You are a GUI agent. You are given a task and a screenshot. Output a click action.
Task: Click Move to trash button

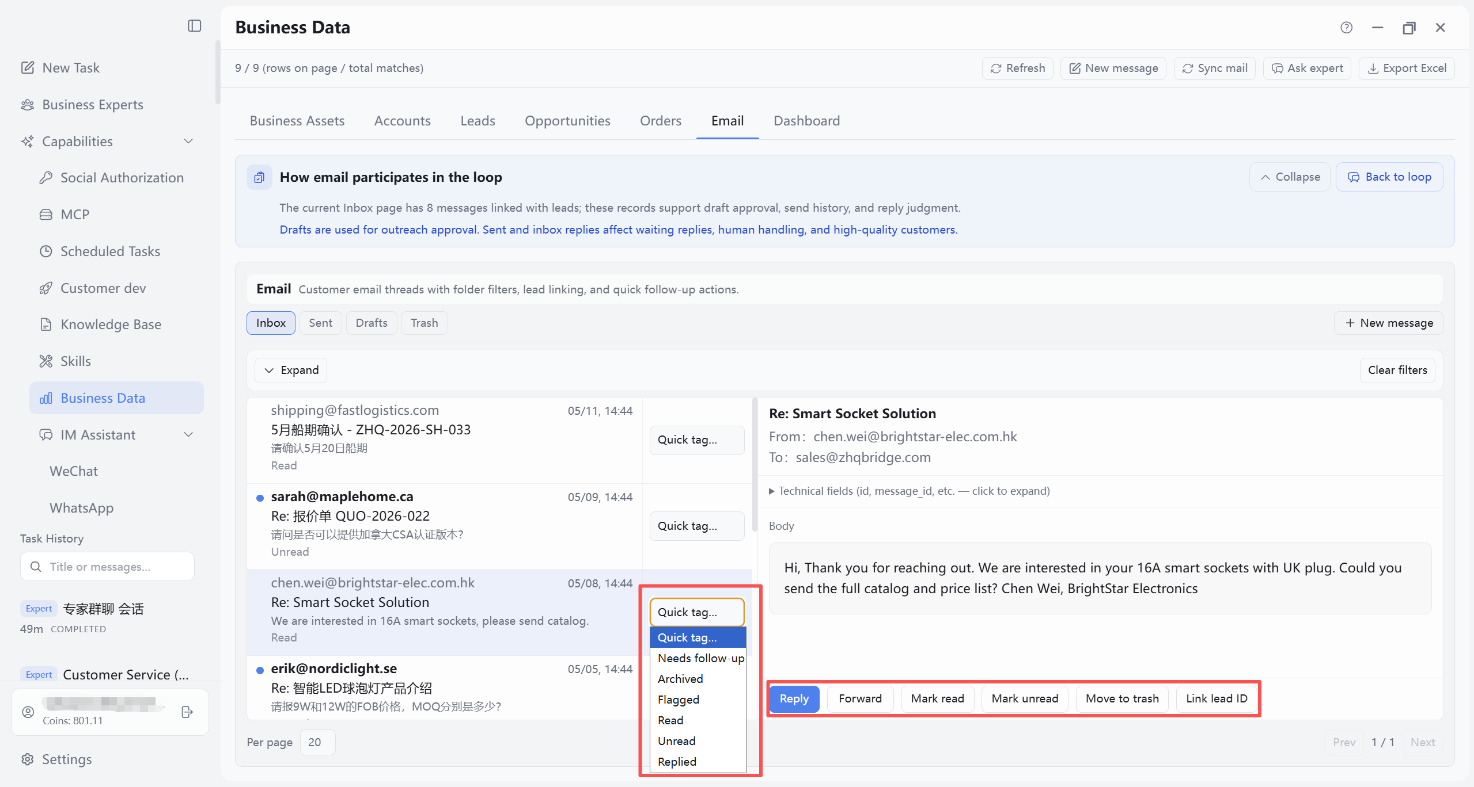1122,699
